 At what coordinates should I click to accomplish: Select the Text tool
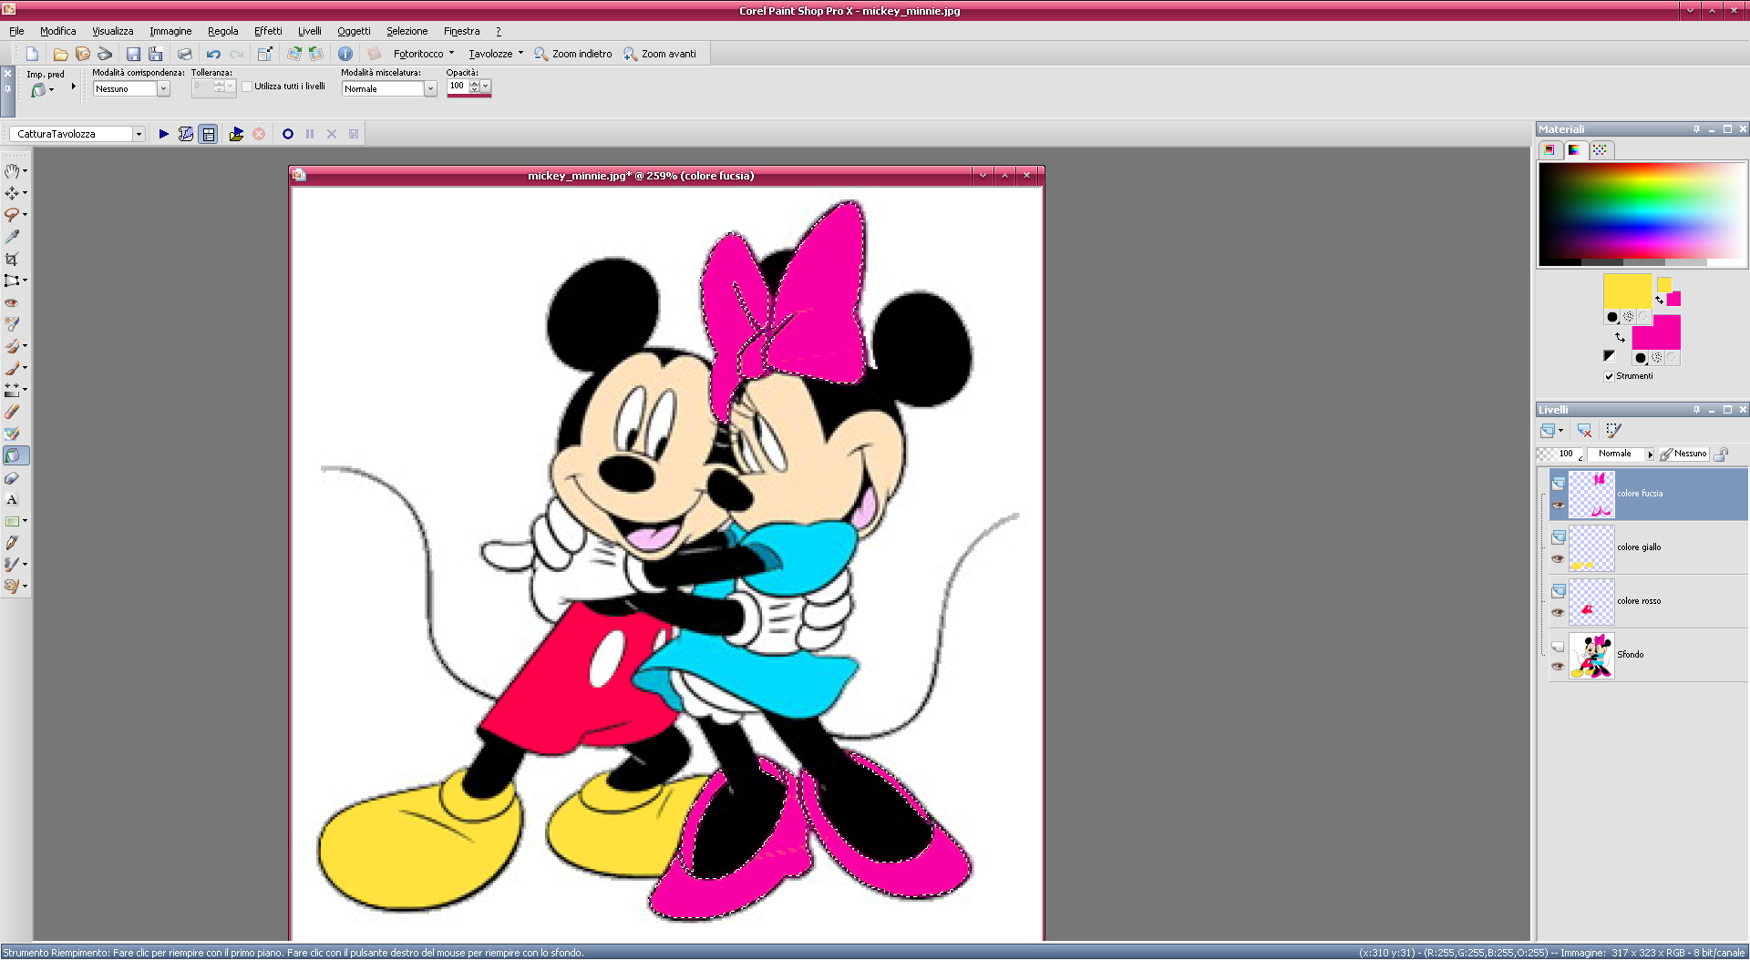pyautogui.click(x=12, y=499)
